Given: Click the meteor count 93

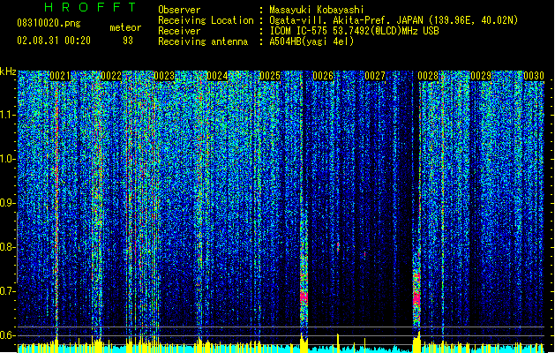Looking at the screenshot, I should point(128,41).
